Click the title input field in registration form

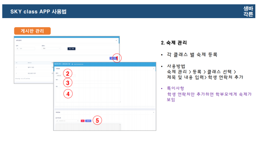coord(88,82)
